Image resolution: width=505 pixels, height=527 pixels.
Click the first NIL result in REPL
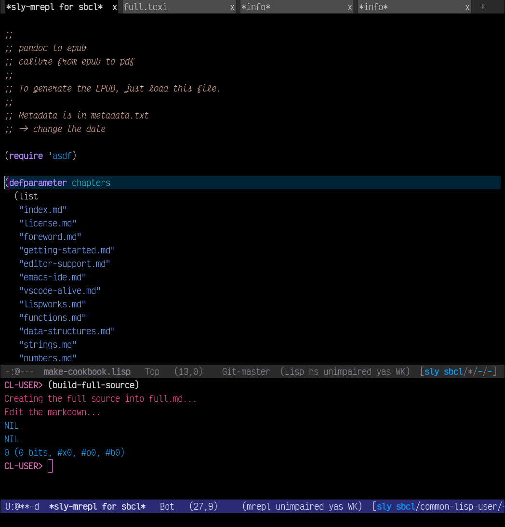tap(11, 425)
